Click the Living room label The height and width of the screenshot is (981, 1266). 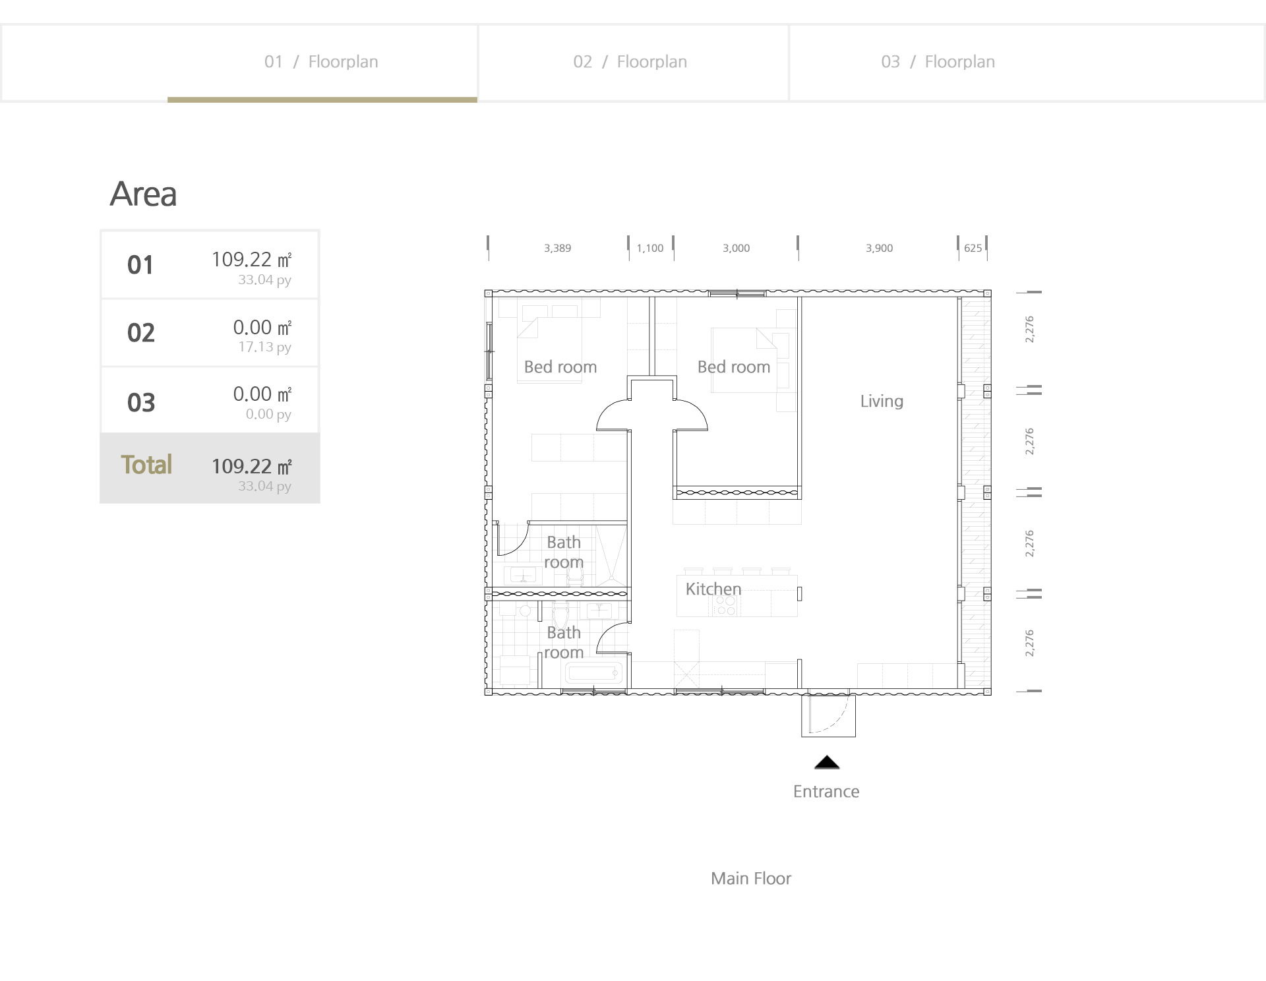(881, 401)
